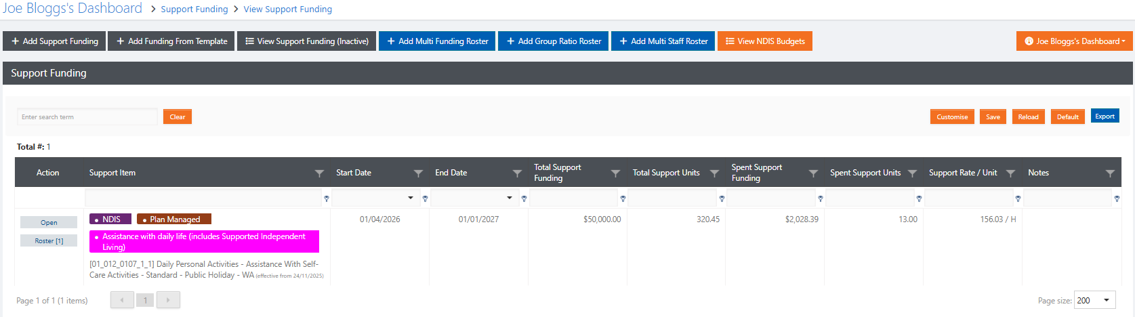Sort by Start Date column header
The width and height of the screenshot is (1135, 317).
click(x=354, y=173)
